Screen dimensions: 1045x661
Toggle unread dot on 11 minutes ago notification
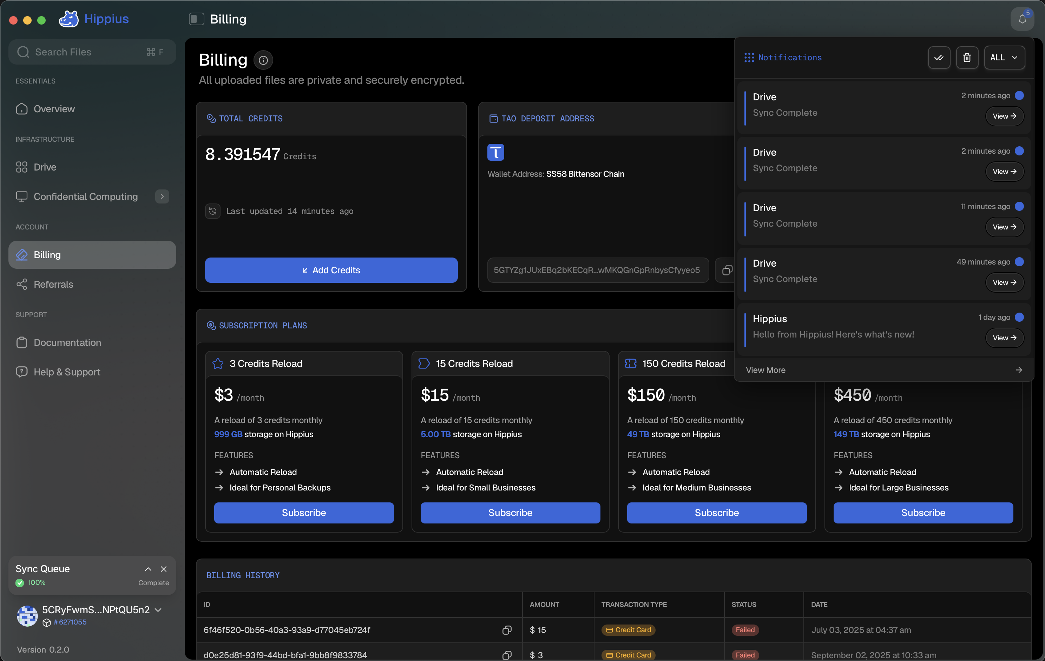[1019, 206]
